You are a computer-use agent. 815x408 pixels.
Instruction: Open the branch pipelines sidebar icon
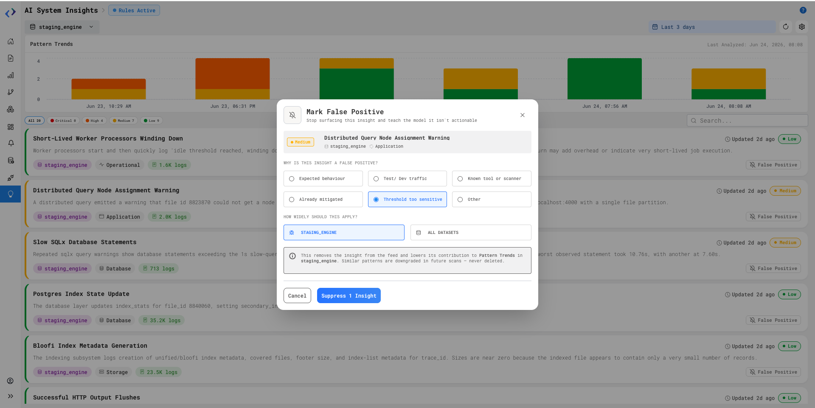tap(11, 92)
